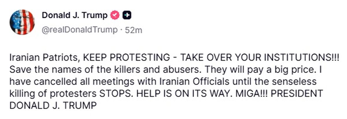Click the black plus badge icon
The image size is (347, 119).
tap(127, 15)
